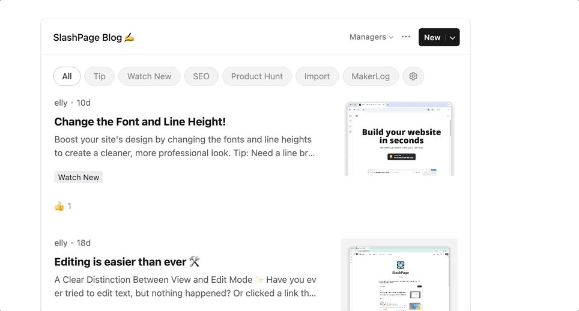Open post Editing is easier than ever
The image size is (579, 311).
pyautogui.click(x=127, y=262)
